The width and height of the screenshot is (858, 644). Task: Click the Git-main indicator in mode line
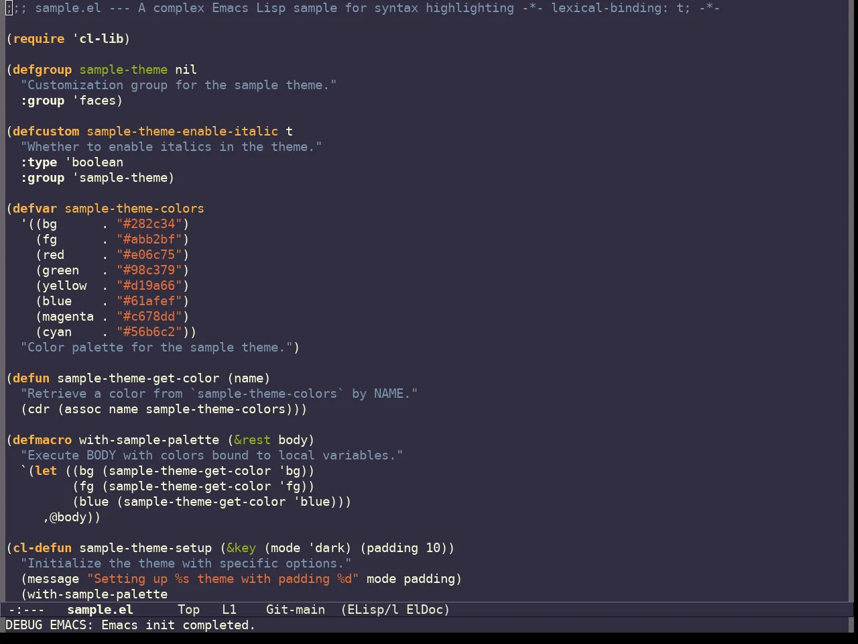tap(296, 610)
